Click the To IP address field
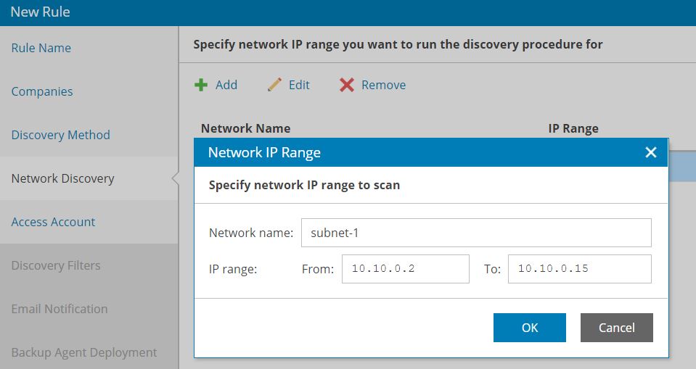This screenshot has height=369, width=696. [x=580, y=269]
